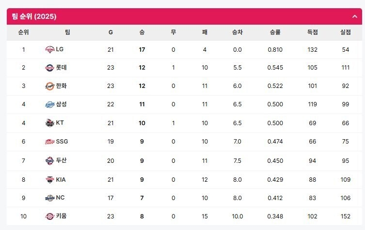Image resolution: width=365 pixels, height=230 pixels.
Task: Select the 순위 column header
Action: 24,32
